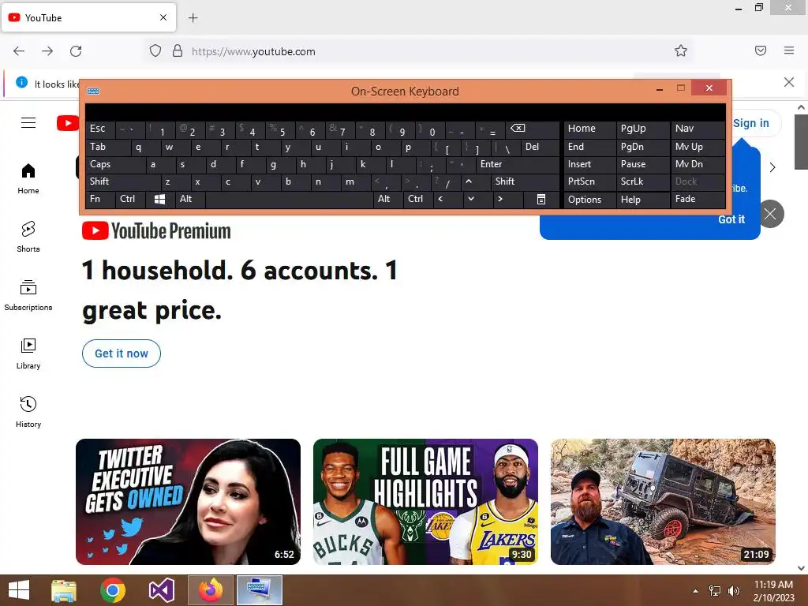The height and width of the screenshot is (606, 808).
Task: Toggle left Ctrl on On-Screen Keyboard
Action: pyautogui.click(x=130, y=199)
